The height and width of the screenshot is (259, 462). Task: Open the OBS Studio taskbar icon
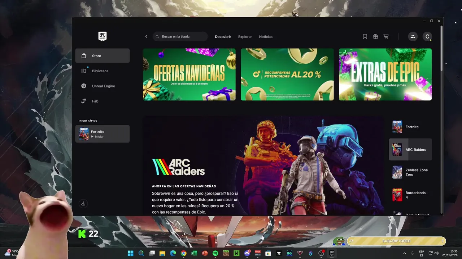[321, 253]
